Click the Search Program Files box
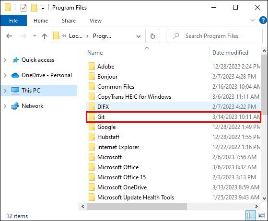This screenshot has width=268, height=221. point(214,36)
